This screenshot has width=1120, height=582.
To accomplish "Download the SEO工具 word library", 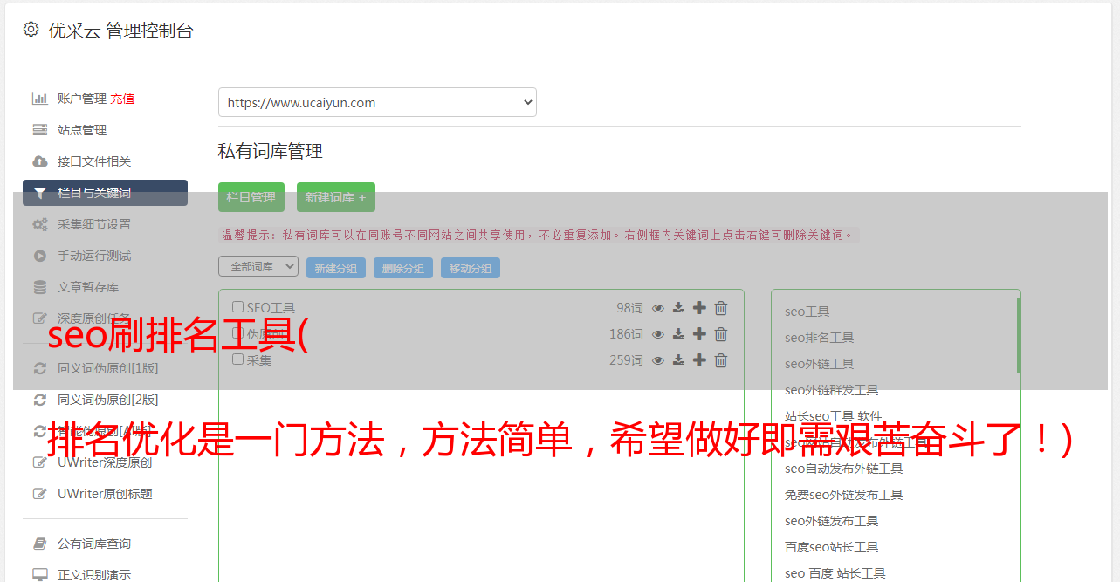I will tap(678, 308).
